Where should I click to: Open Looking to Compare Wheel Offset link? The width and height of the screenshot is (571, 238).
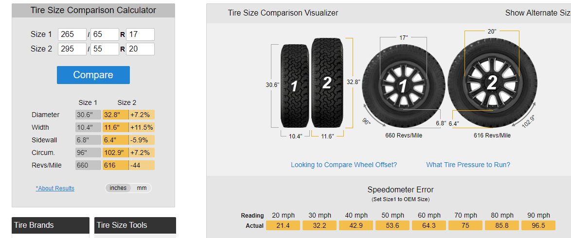click(344, 165)
